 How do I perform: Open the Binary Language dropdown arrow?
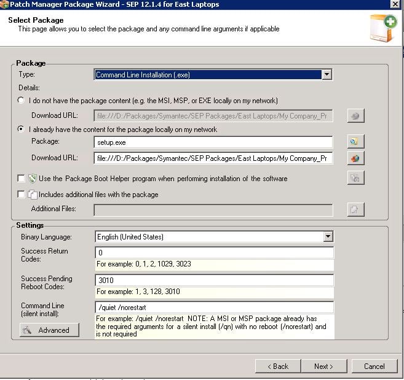click(328, 237)
